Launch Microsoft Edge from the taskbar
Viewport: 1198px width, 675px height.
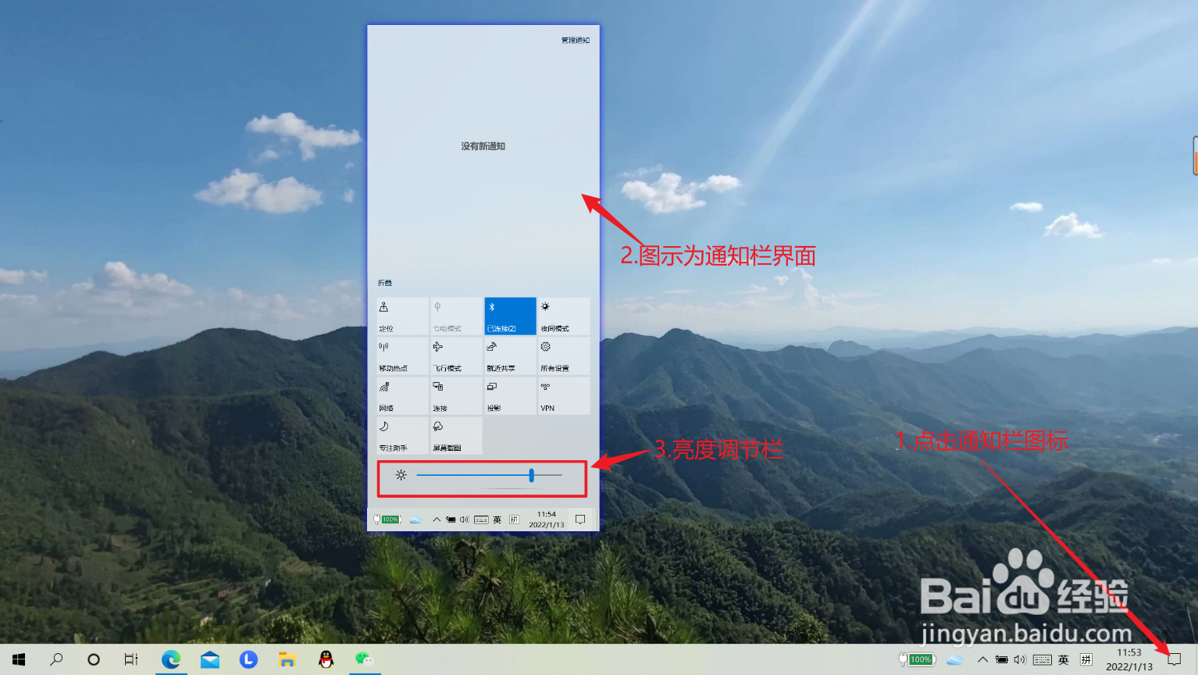point(171,659)
